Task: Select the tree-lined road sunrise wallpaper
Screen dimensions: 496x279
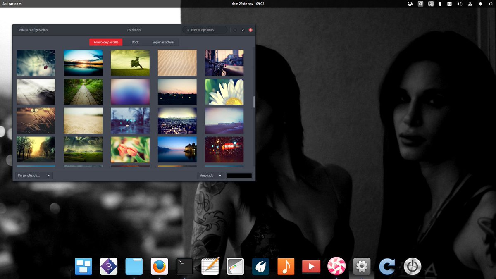Action: [36, 150]
